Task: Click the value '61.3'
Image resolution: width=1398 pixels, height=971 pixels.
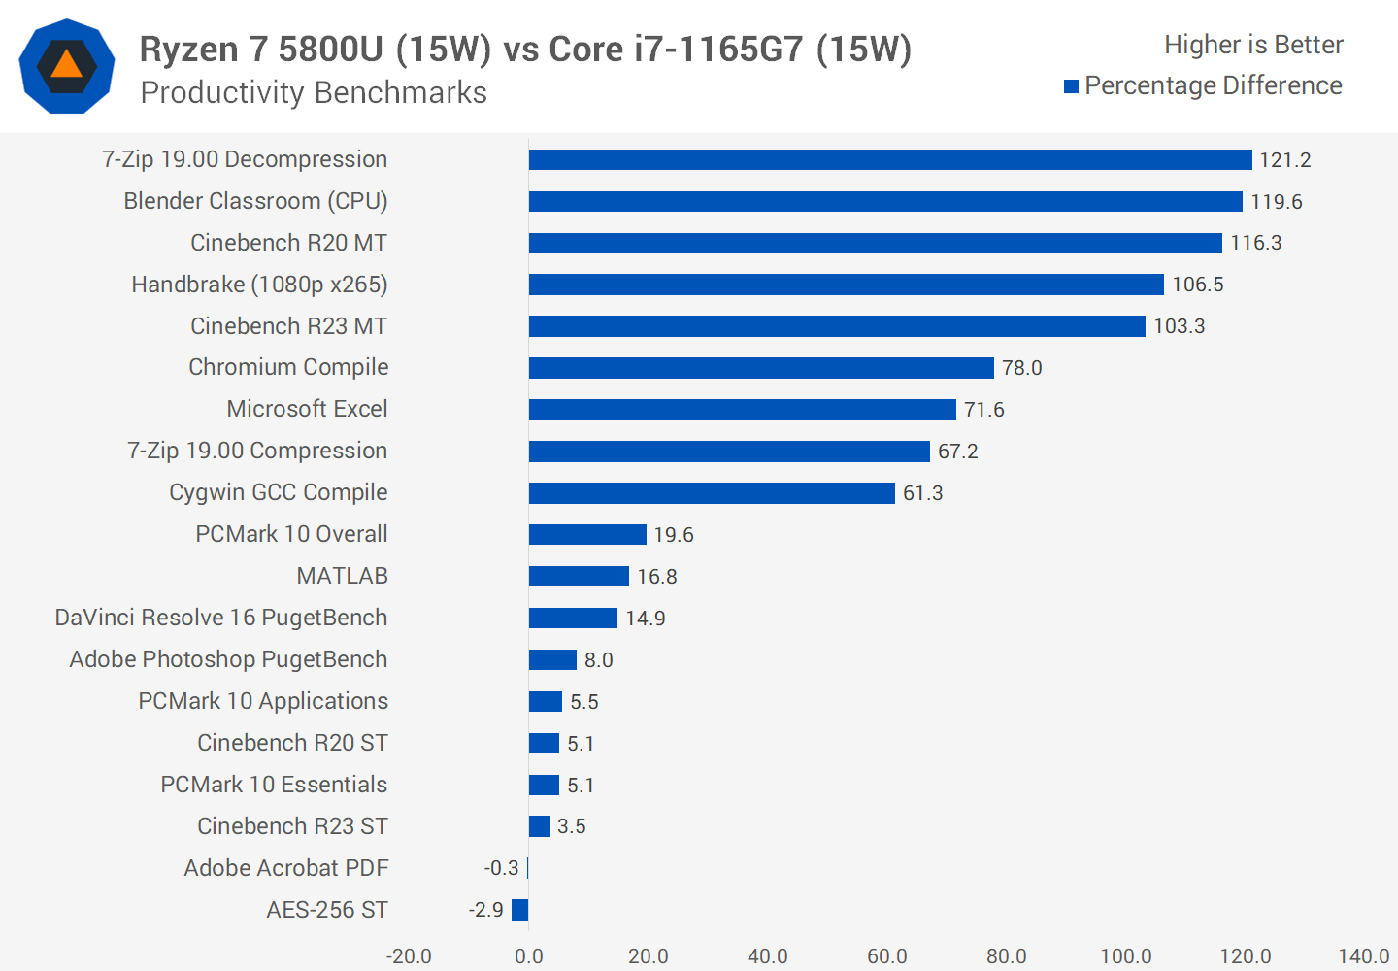Action: pos(923,493)
